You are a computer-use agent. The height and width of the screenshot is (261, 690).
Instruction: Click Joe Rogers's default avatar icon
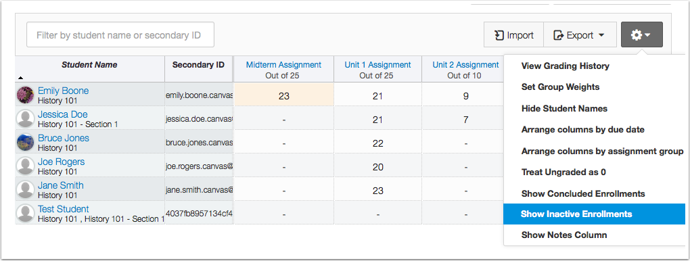coord(25,166)
